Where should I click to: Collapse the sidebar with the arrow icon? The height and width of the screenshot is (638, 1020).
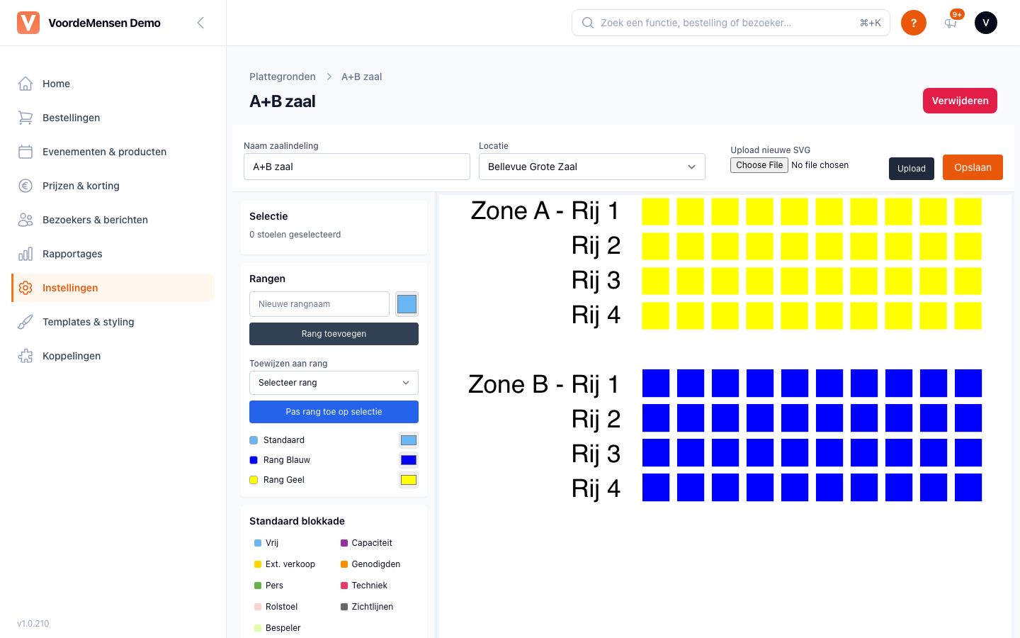[200, 23]
